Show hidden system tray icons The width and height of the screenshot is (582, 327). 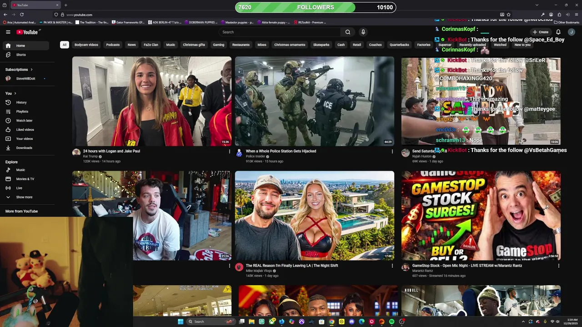pos(523,322)
